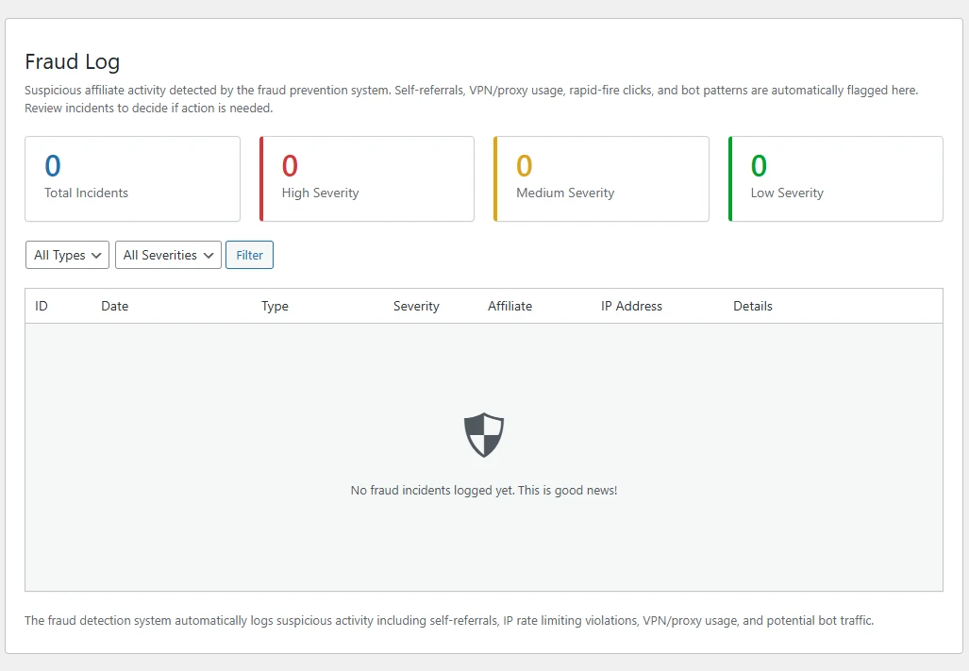Screen dimensions: 969x671
Task: Click the Fraud Log page heading
Action: (72, 61)
